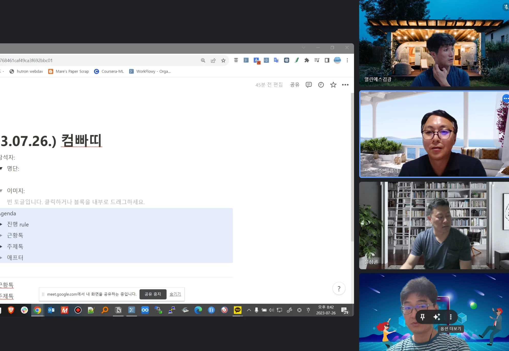
Task: Apply visual effects sparkle icon
Action: pos(437,317)
